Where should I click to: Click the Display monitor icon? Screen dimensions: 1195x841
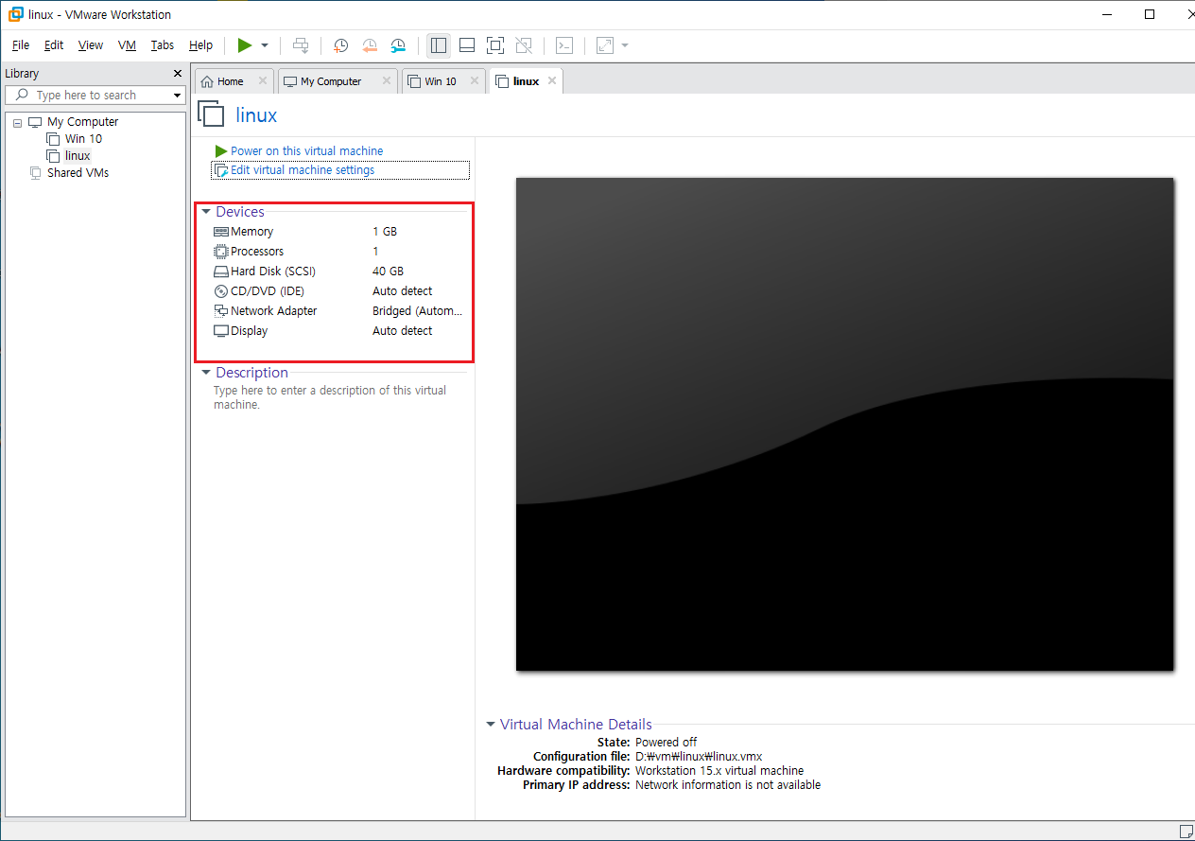point(221,331)
